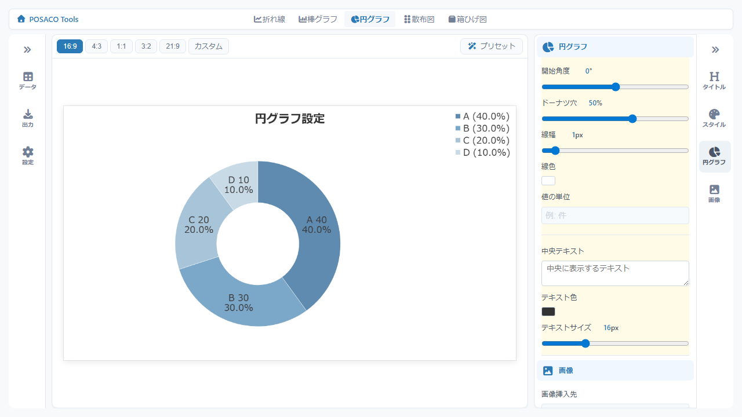This screenshot has height=417, width=742.
Task: Switch to the 折れ線 chart tab
Action: (x=270, y=19)
